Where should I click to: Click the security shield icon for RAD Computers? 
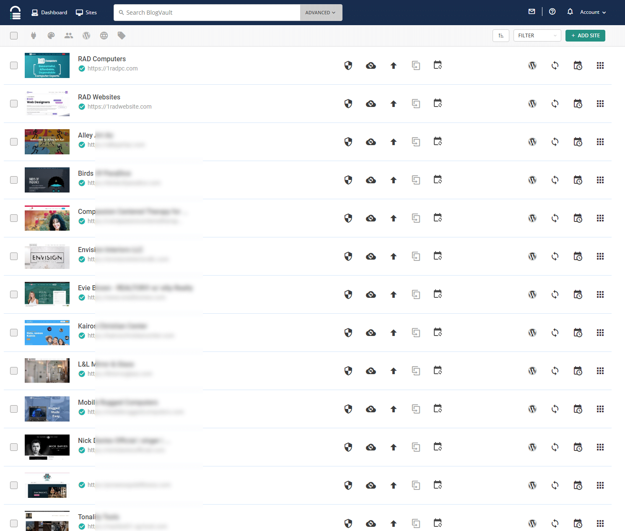pos(348,65)
